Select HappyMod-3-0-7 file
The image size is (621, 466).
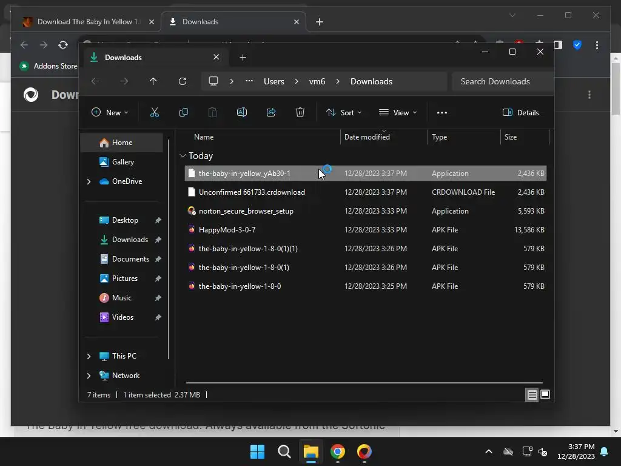[365, 230]
